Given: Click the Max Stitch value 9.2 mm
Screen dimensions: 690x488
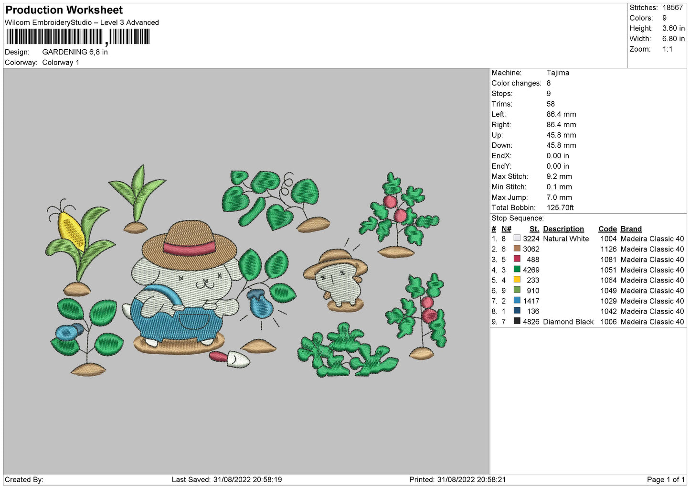Looking at the screenshot, I should [559, 176].
